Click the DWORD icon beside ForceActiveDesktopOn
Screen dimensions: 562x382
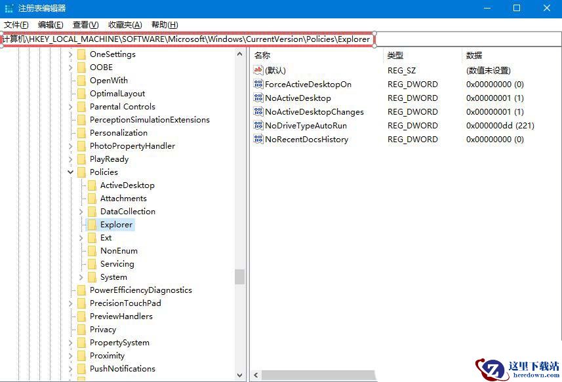(258, 84)
